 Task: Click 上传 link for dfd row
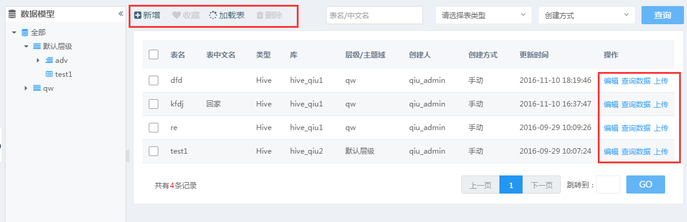661,80
